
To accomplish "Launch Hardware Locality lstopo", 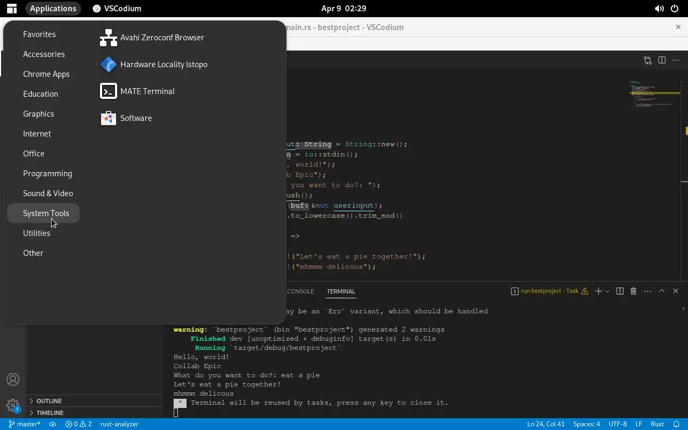I will (x=154, y=64).
